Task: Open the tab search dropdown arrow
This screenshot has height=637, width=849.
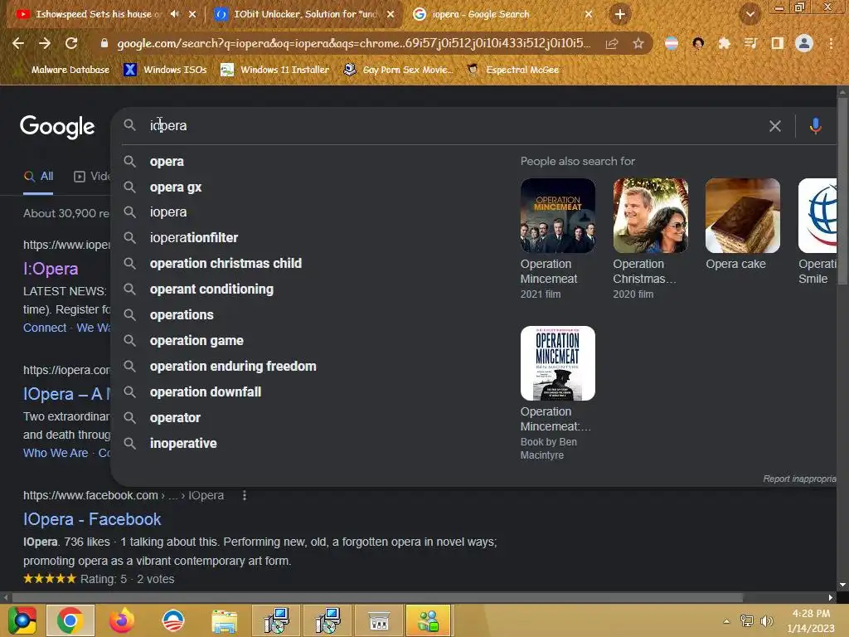Action: [x=750, y=15]
